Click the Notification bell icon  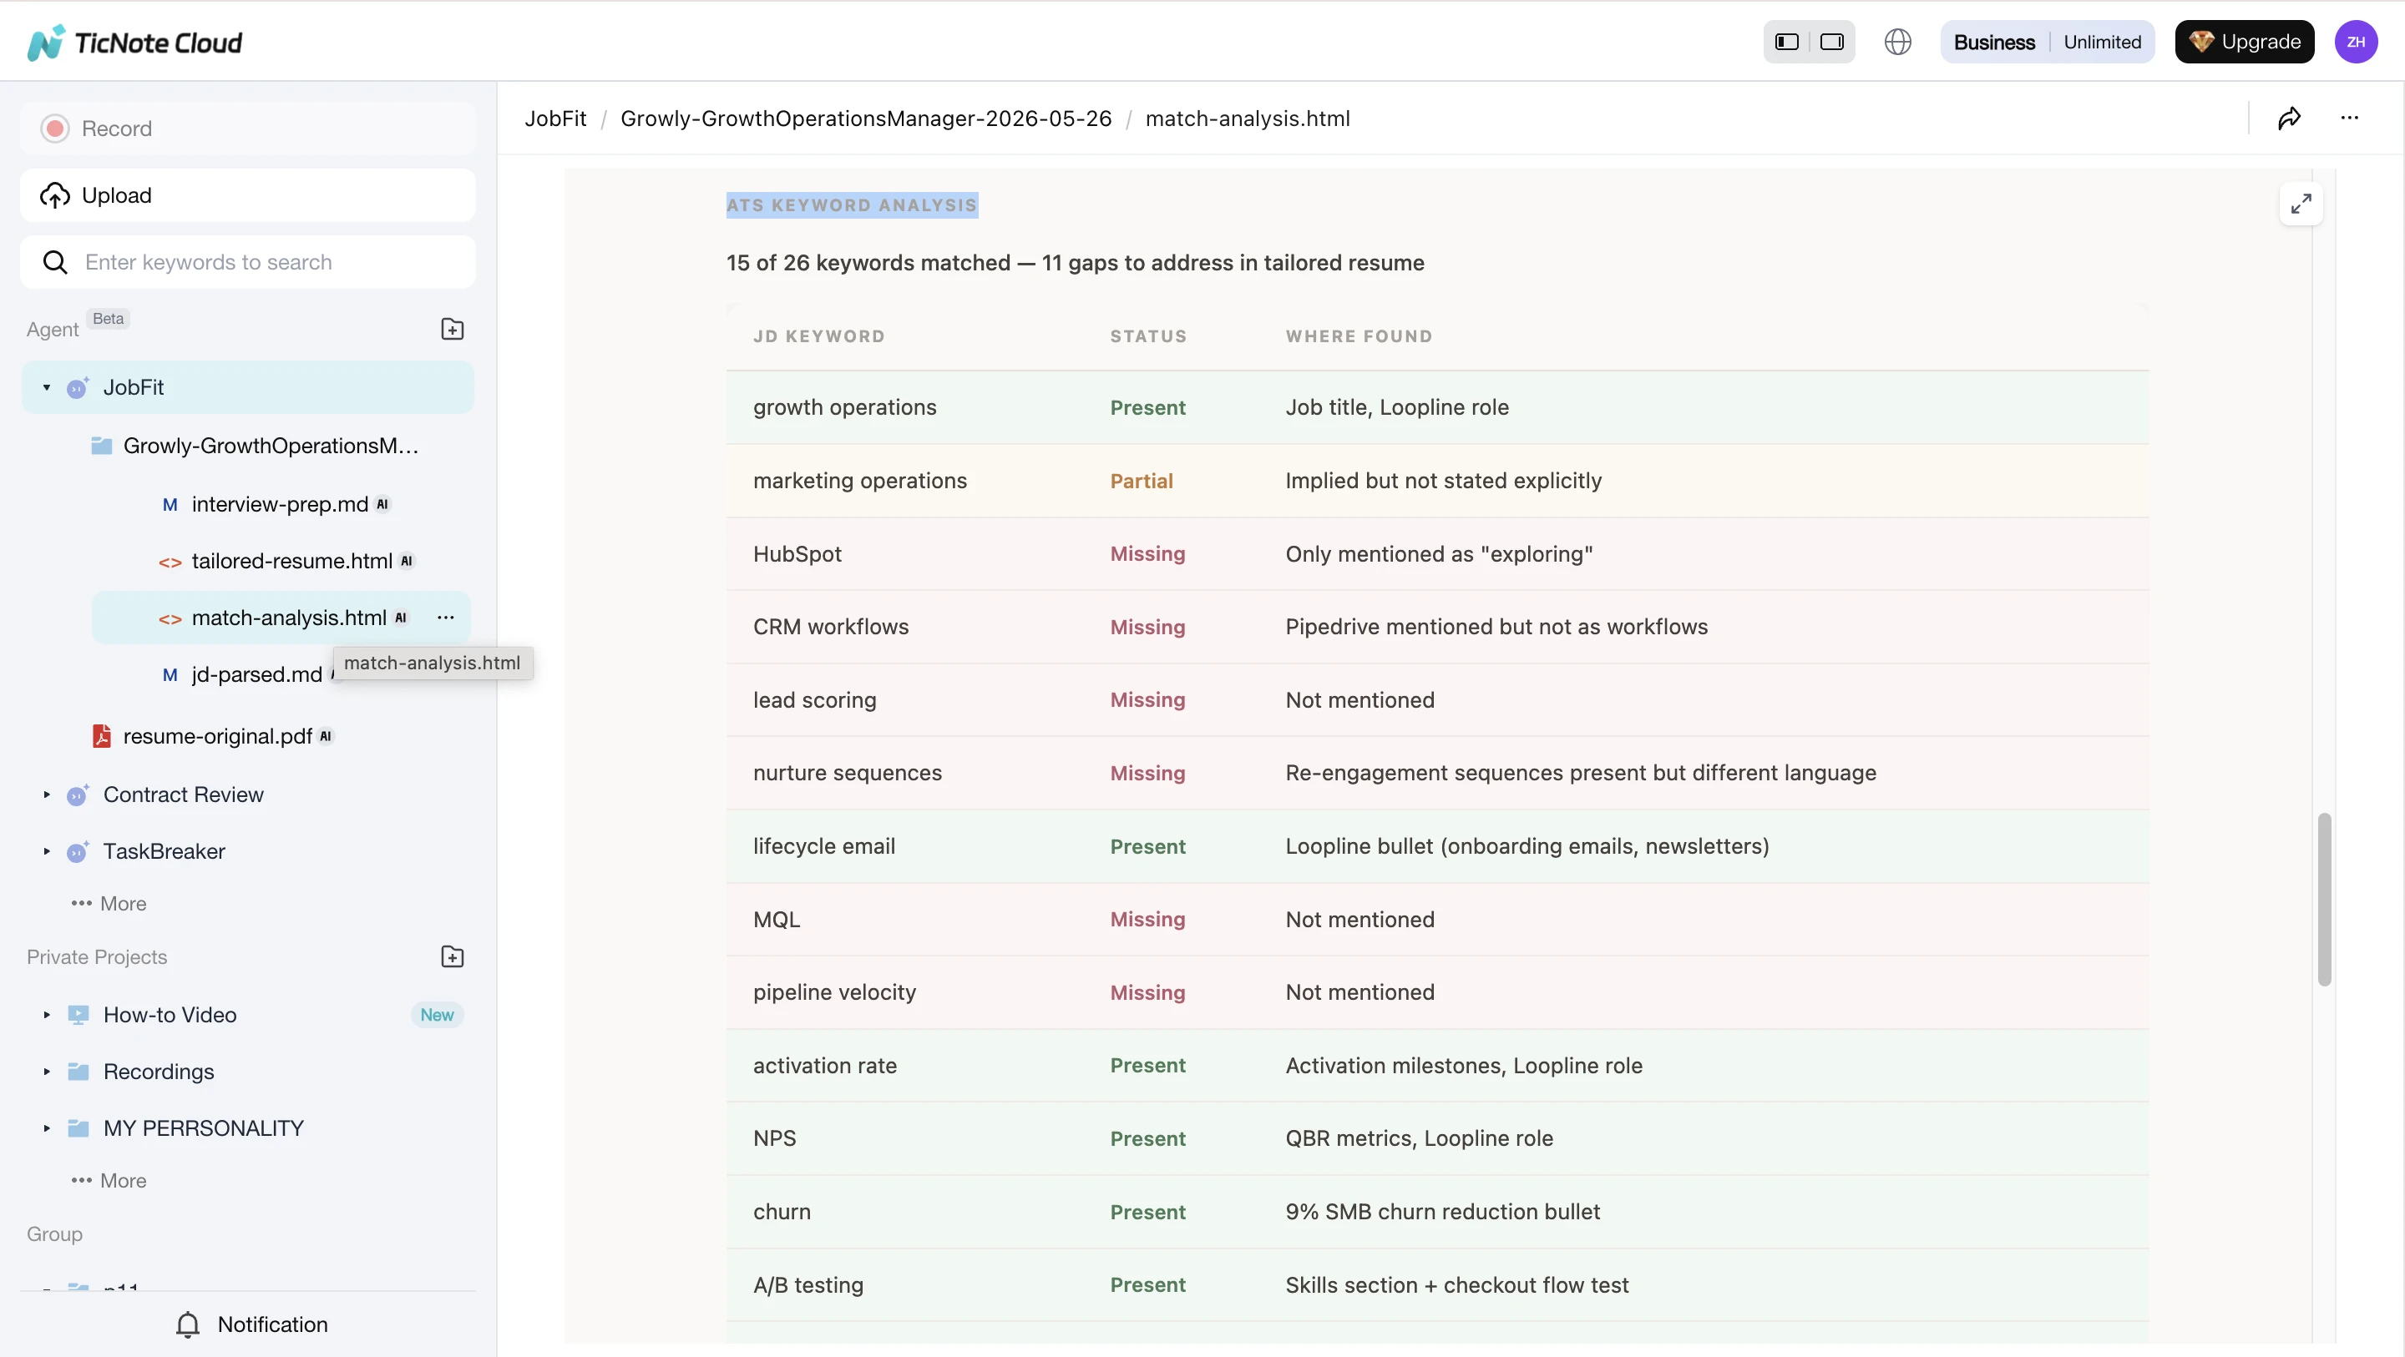pyautogui.click(x=188, y=1324)
